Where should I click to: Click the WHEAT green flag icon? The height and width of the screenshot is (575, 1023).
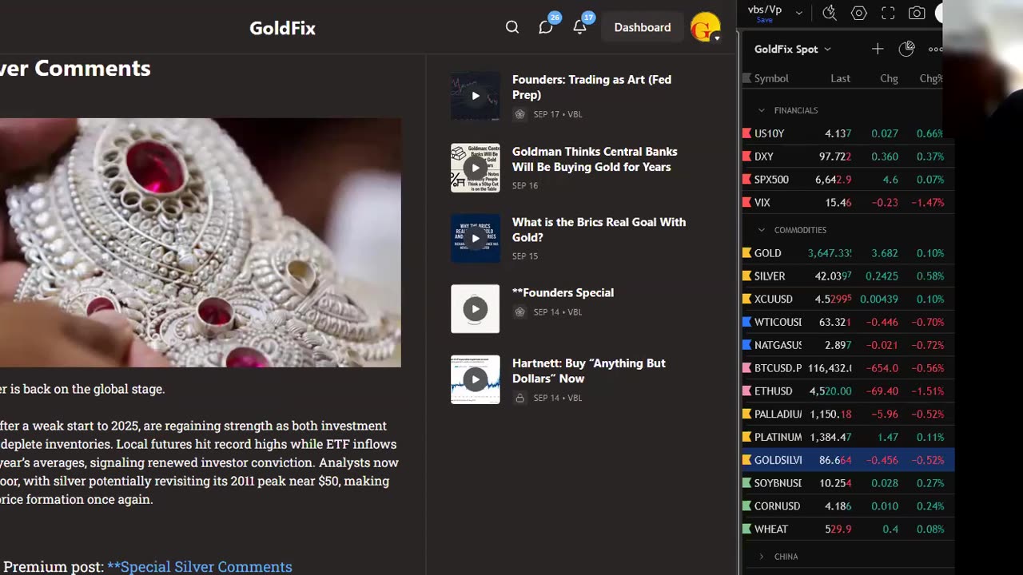click(x=747, y=529)
